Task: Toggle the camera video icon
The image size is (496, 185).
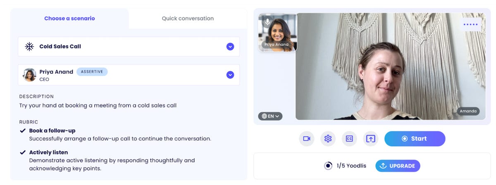Action: [307, 139]
